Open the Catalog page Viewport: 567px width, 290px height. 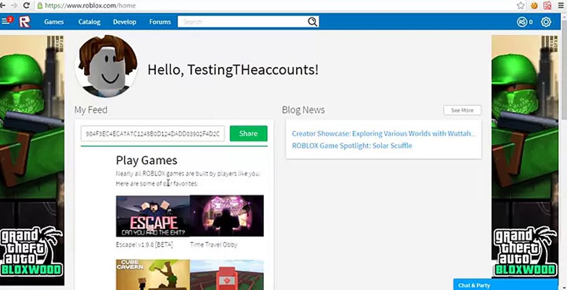coord(89,22)
